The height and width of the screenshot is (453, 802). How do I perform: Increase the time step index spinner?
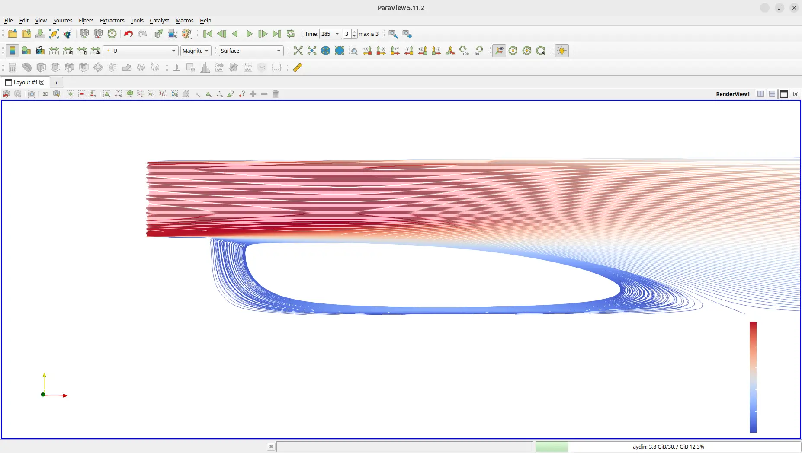click(354, 32)
